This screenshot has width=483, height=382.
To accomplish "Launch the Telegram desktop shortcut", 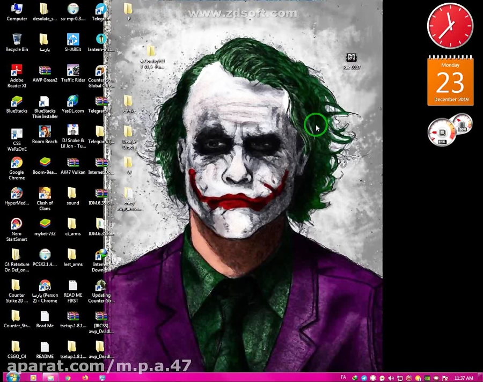I will [x=101, y=12].
